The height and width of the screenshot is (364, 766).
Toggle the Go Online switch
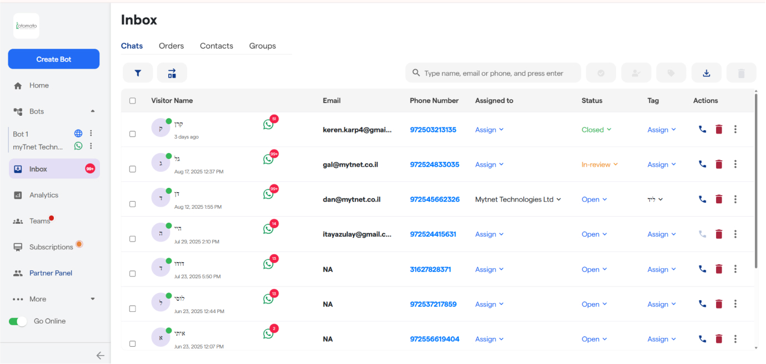pyautogui.click(x=18, y=321)
